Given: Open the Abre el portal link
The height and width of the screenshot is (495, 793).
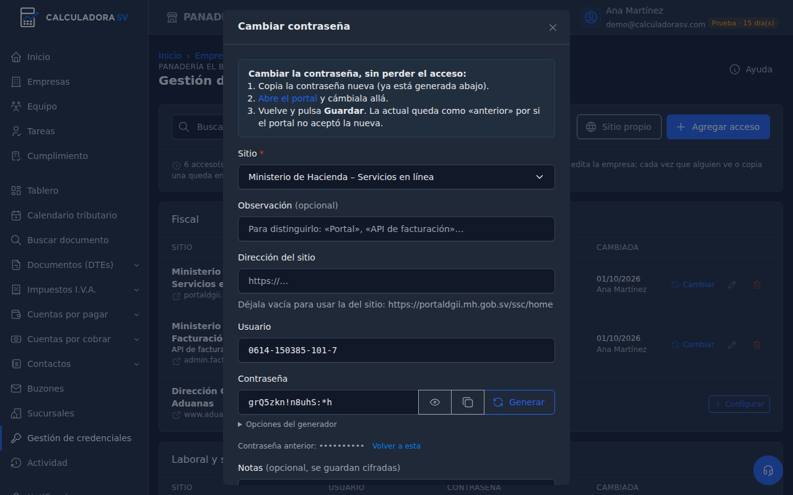Looking at the screenshot, I should pos(287,98).
